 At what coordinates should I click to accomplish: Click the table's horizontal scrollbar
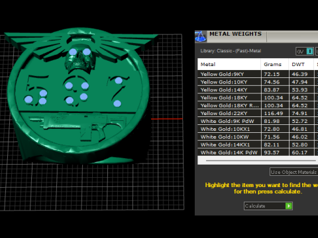[260, 161]
